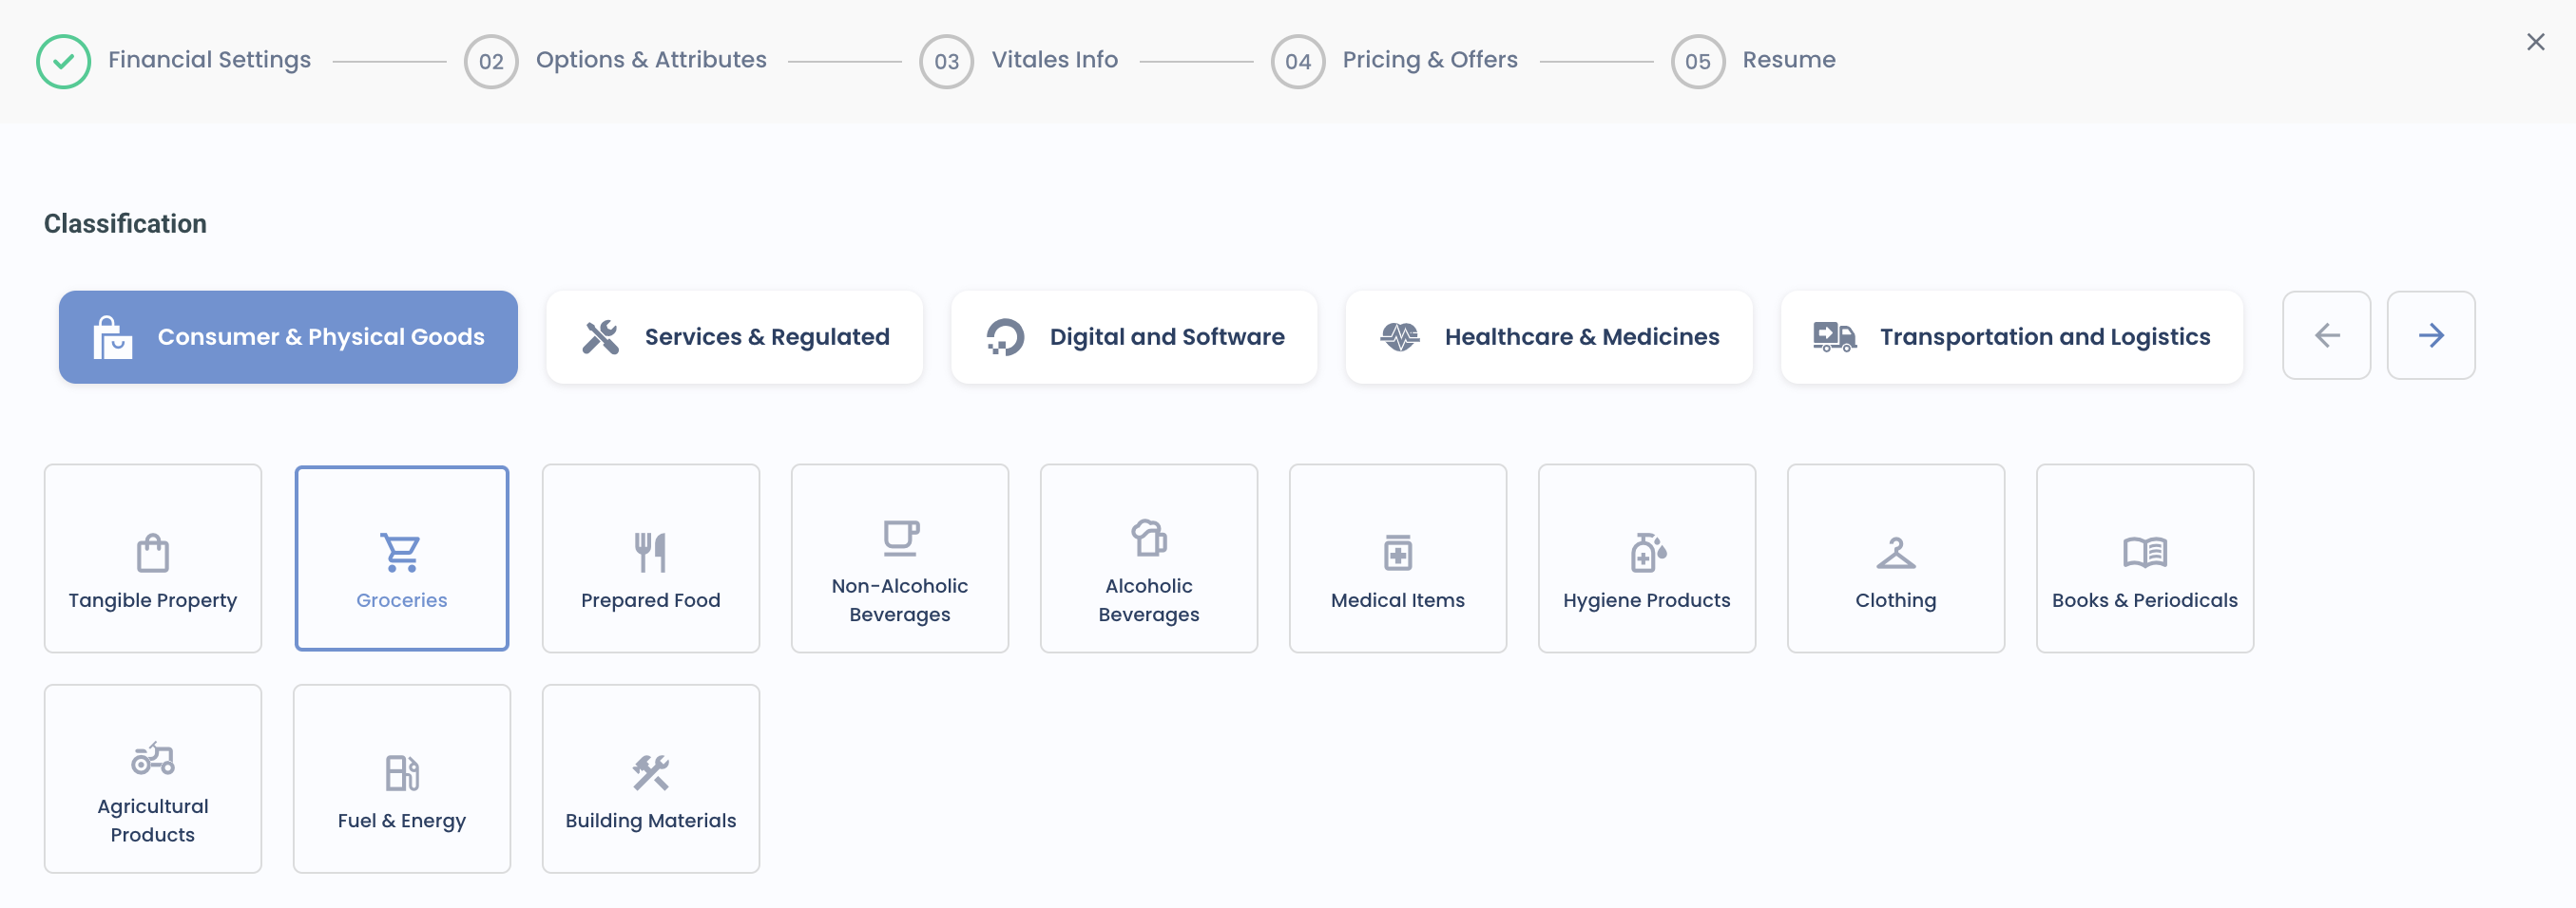Open step 05 Resume
The width and height of the screenshot is (2576, 908).
click(1753, 61)
